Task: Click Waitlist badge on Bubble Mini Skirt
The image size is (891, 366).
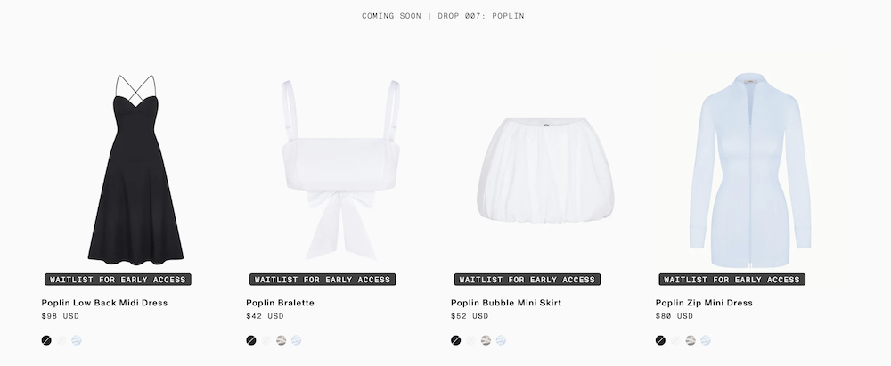Action: 527,280
